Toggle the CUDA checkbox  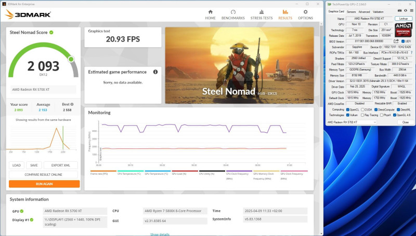[x=362, y=109]
